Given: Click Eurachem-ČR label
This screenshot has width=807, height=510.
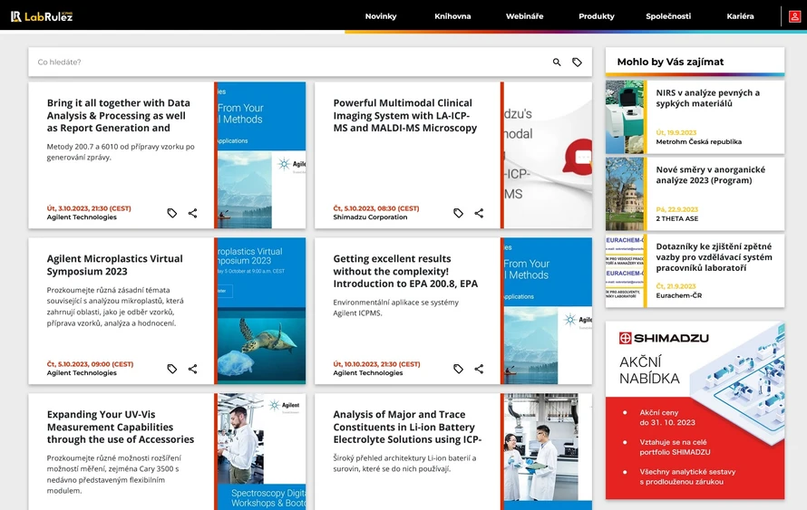Looking at the screenshot, I should point(679,295).
